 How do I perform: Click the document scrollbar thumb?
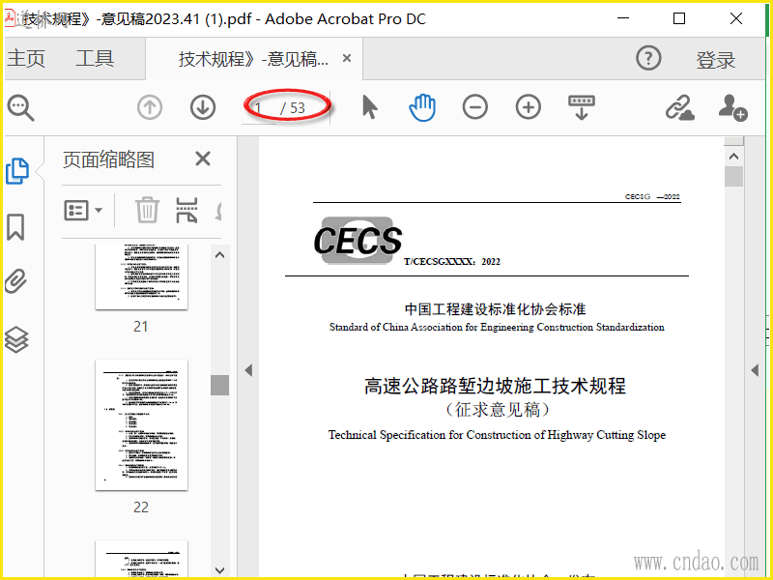[733, 177]
